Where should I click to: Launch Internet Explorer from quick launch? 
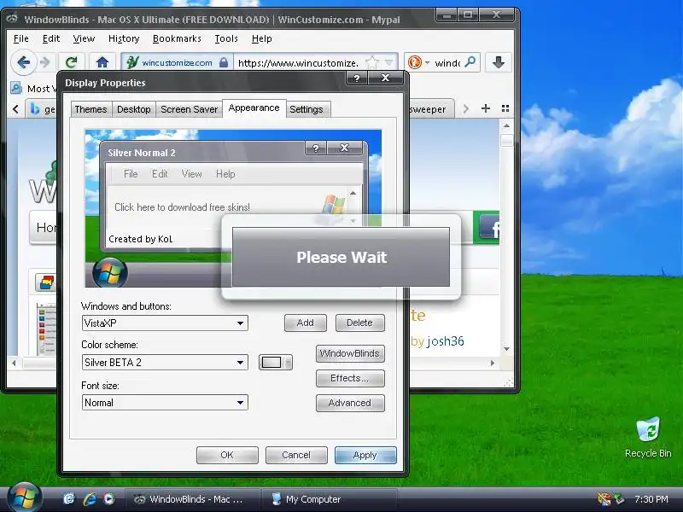90,499
